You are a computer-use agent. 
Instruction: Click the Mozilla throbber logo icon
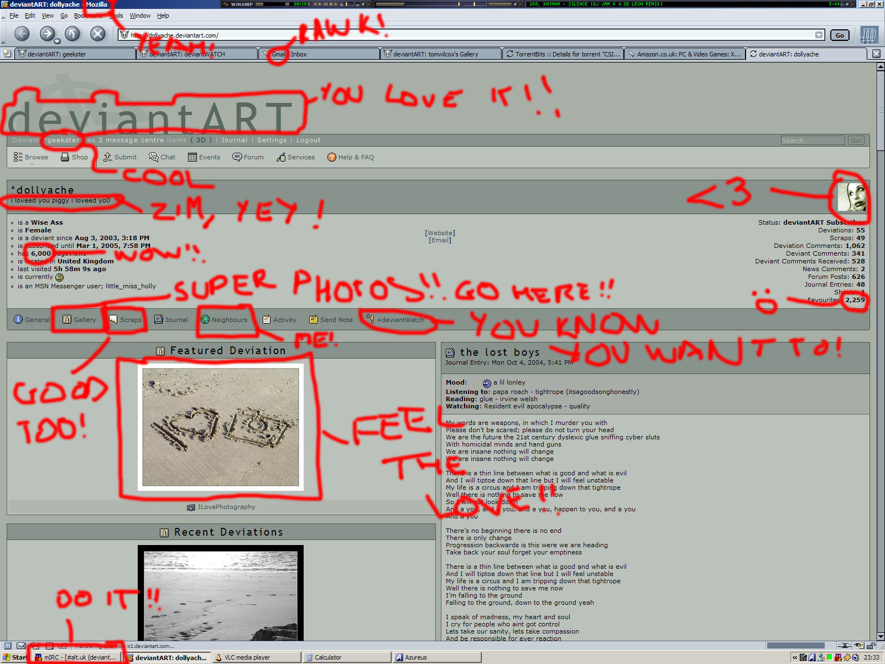(x=869, y=35)
